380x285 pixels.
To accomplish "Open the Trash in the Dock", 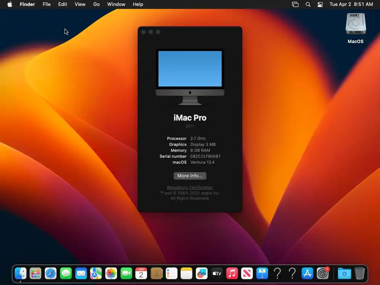I will [x=360, y=273].
